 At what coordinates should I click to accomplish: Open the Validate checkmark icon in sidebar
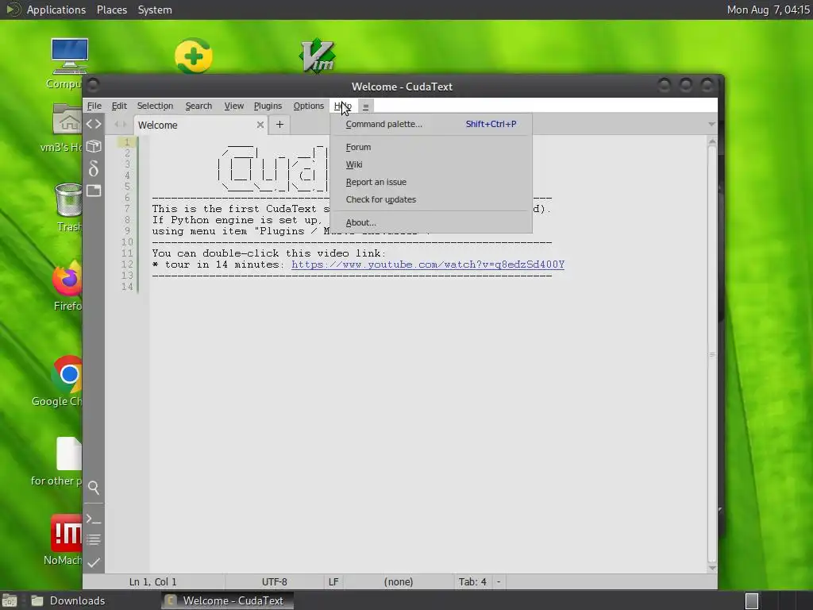[94, 562]
